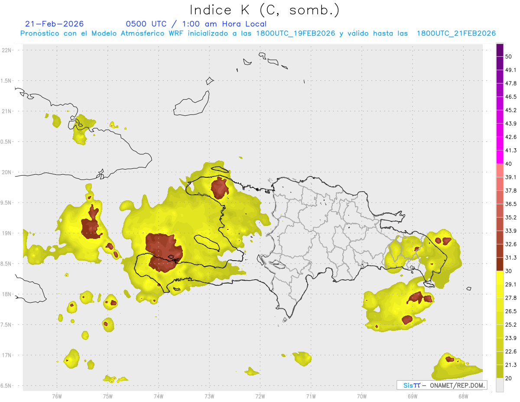Click the colorbar value '33.9'

(x=511, y=231)
